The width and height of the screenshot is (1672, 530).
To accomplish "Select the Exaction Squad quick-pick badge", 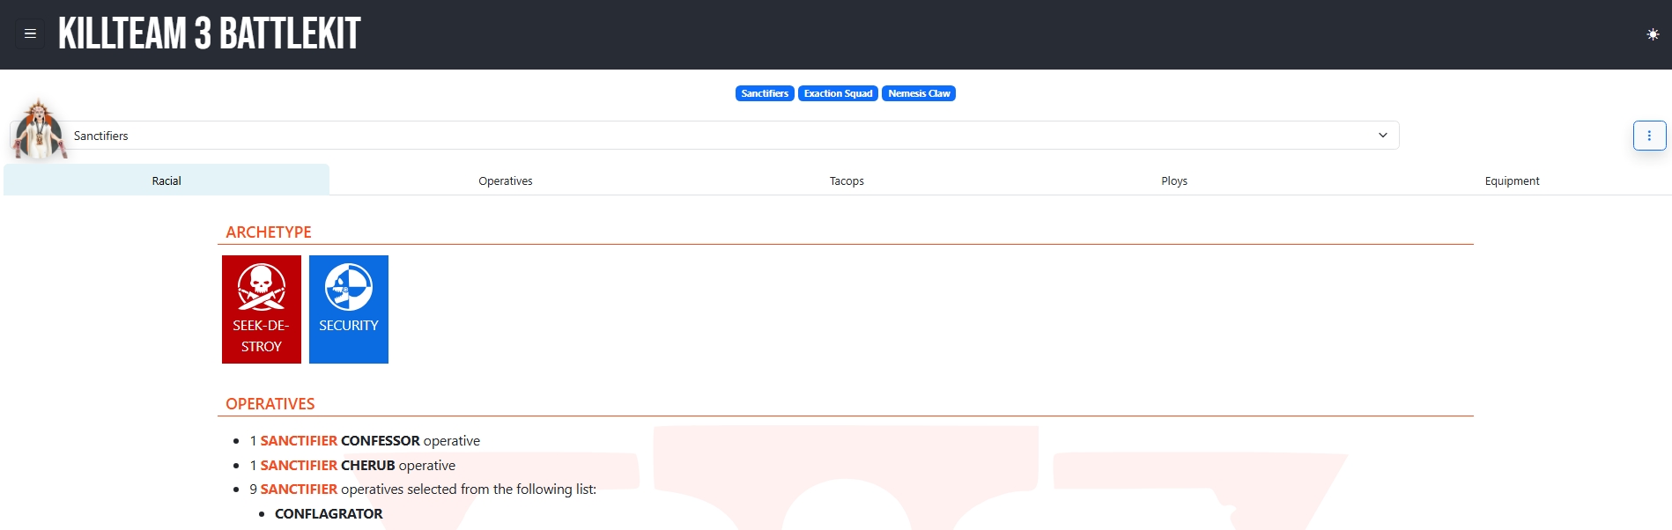I will pyautogui.click(x=838, y=93).
